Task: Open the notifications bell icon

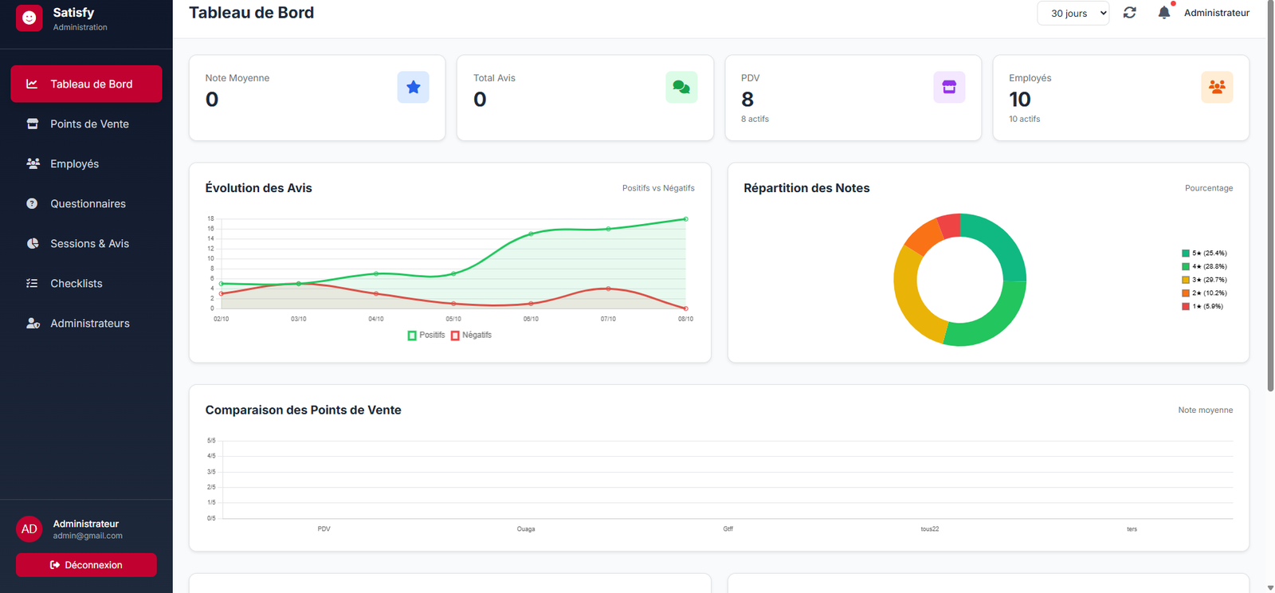Action: pos(1164,13)
